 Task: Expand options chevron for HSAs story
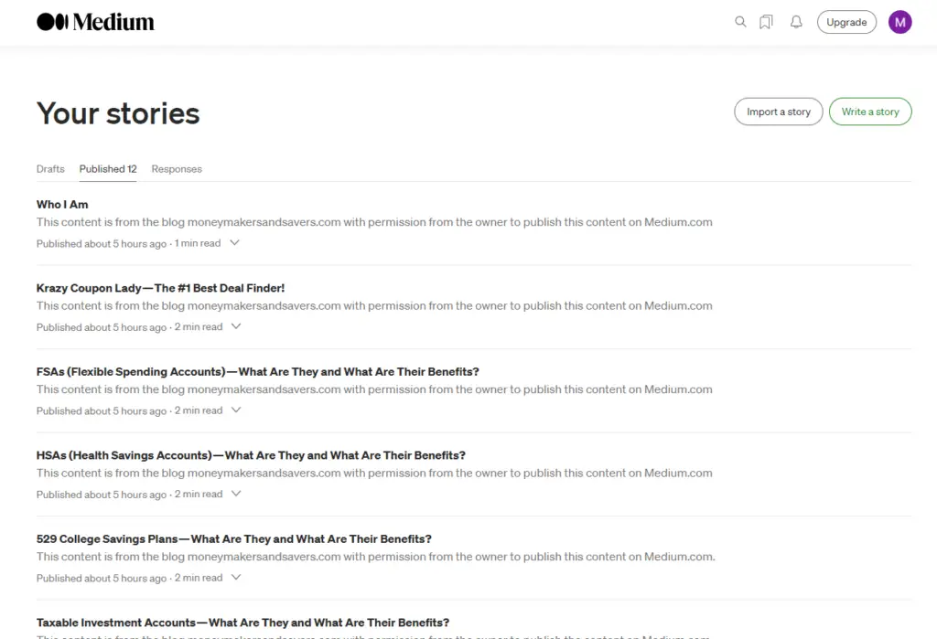point(236,494)
